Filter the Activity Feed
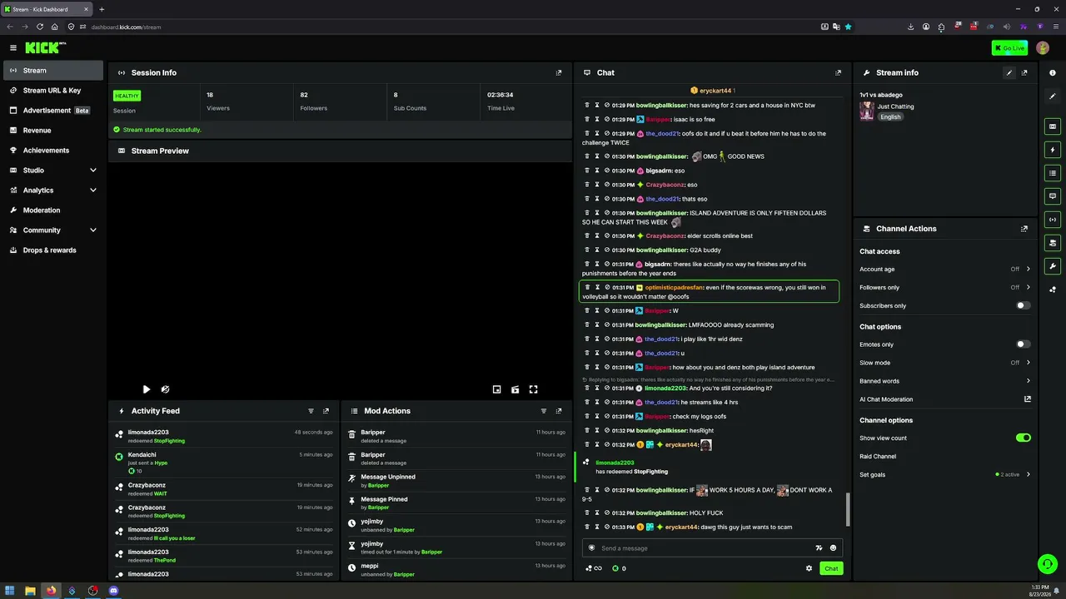 point(311,411)
